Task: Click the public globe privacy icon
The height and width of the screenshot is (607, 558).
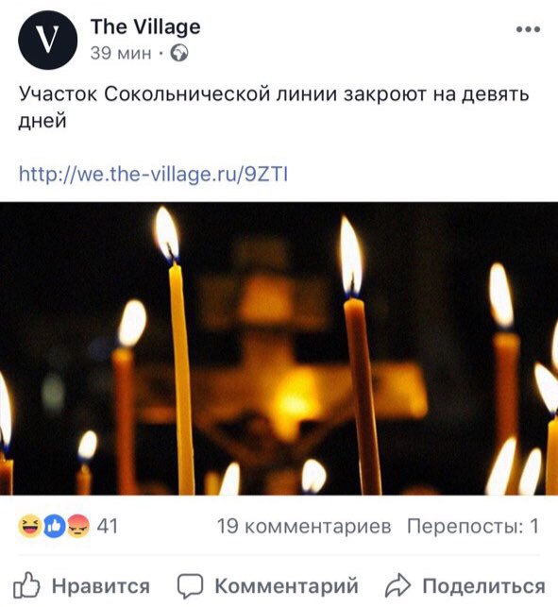Action: click(179, 53)
